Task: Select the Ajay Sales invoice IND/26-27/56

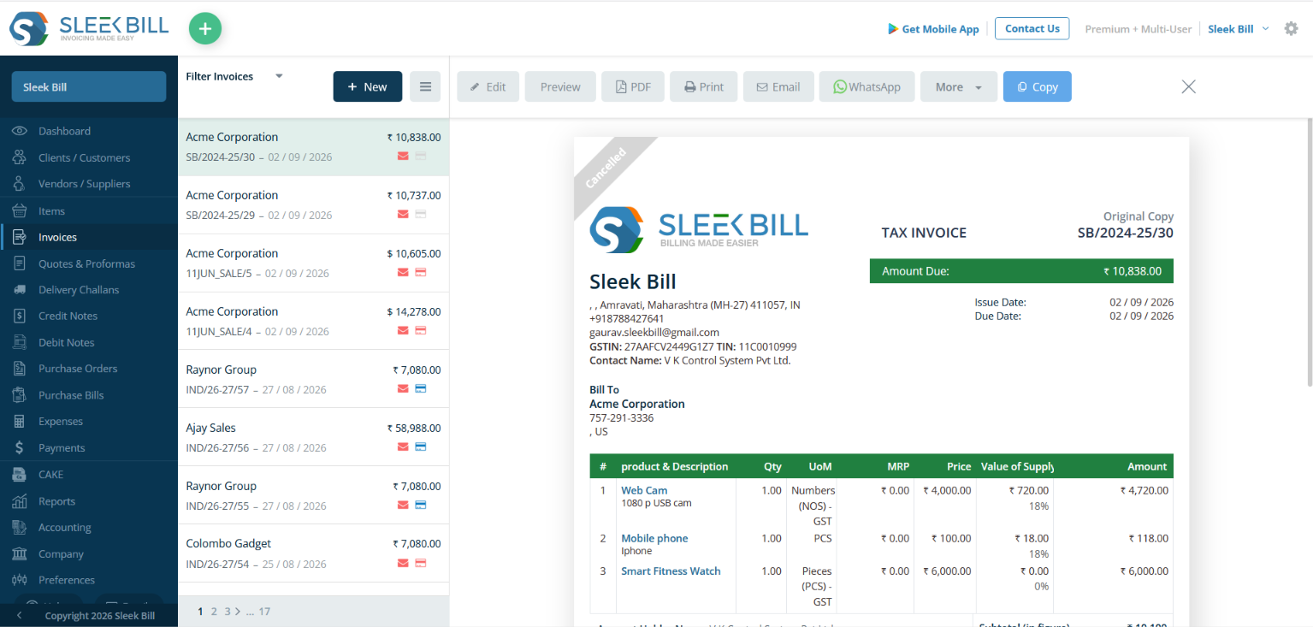Action: click(313, 436)
